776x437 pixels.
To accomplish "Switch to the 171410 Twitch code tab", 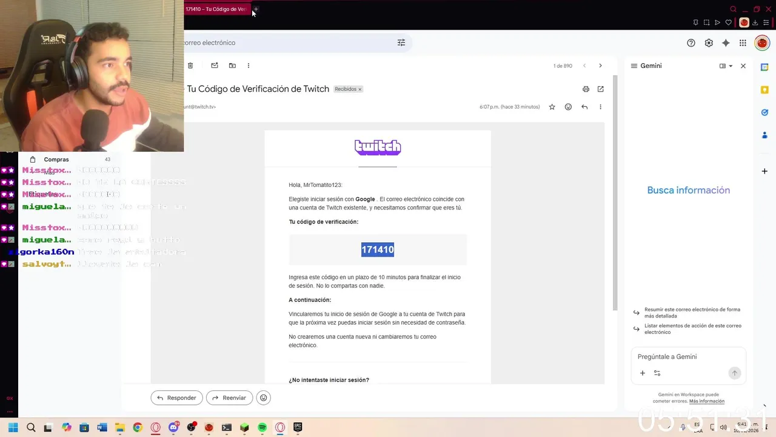I will [x=216, y=9].
